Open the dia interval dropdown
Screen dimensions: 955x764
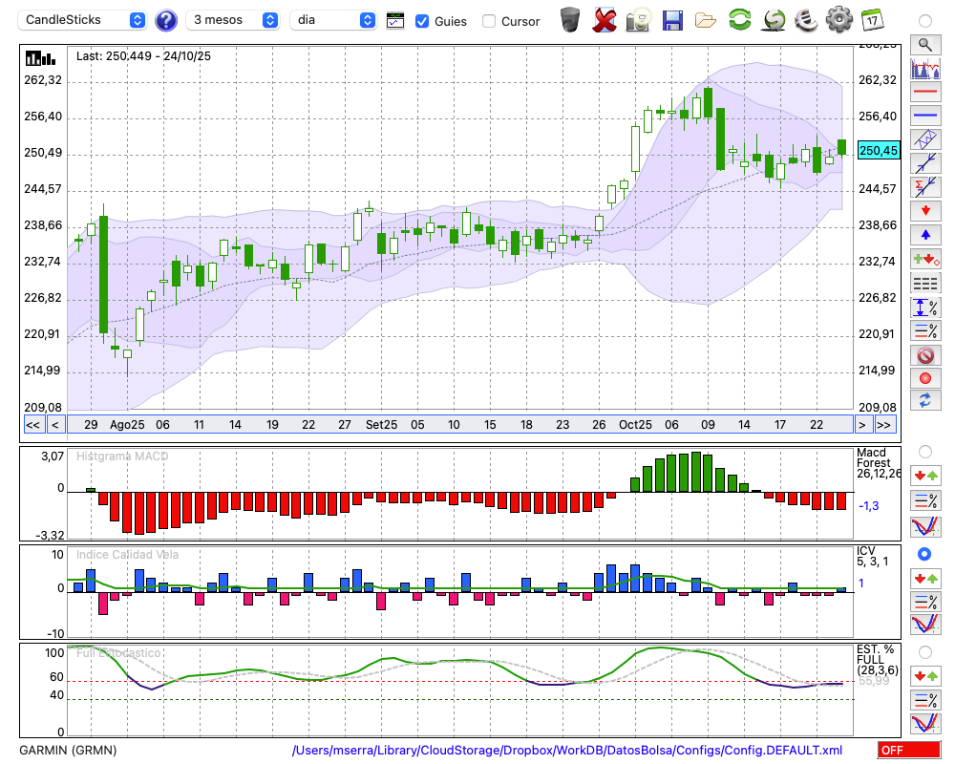[333, 20]
